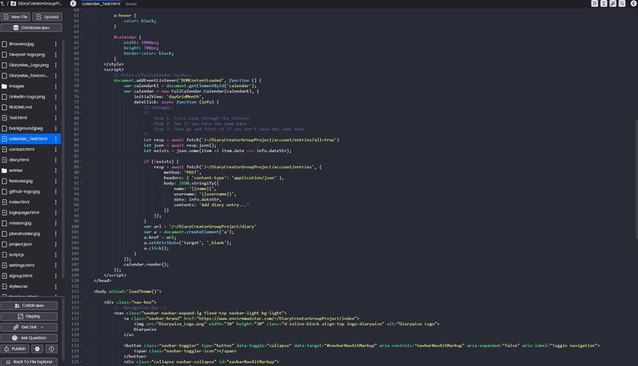Open options menu for Images folder
Image resolution: width=638 pixels, height=366 pixels.
pyautogui.click(x=55, y=86)
